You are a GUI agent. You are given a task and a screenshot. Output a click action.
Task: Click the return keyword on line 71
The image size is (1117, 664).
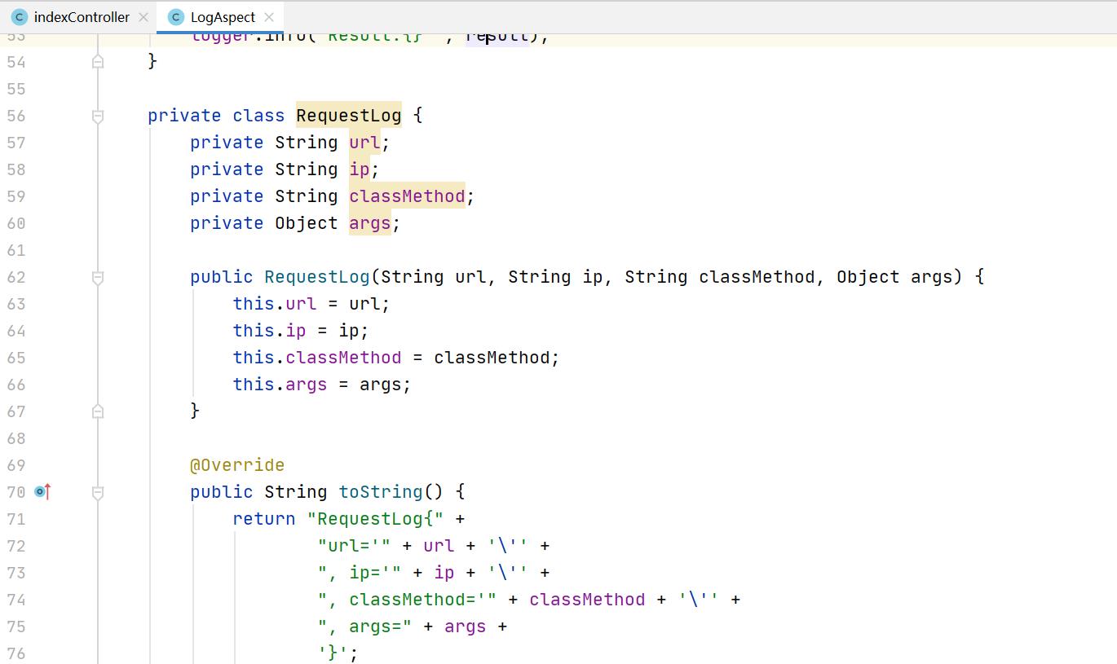pos(264,519)
